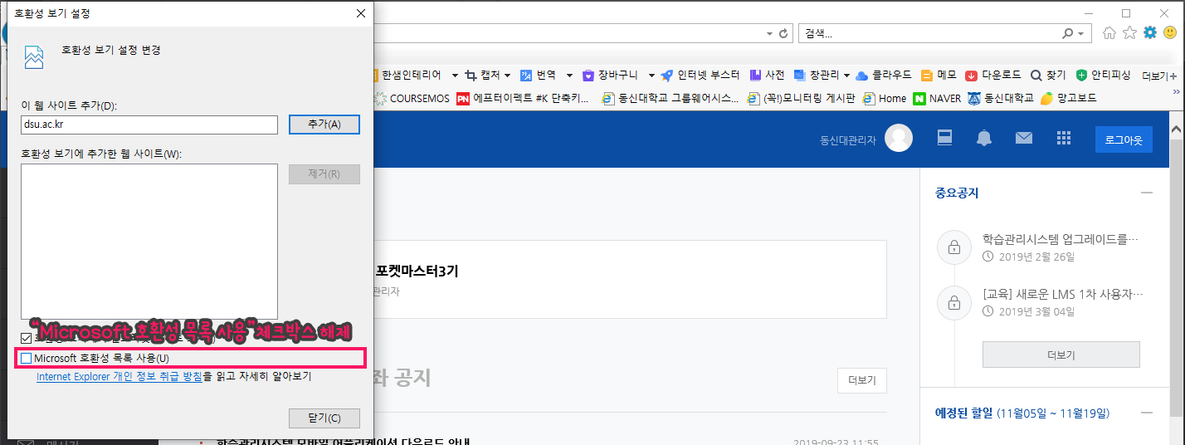Expand the 캡처 dropdown arrow
The image size is (1185, 445).
point(507,75)
